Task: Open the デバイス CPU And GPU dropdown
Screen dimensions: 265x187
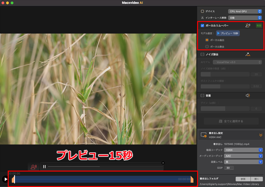Action: [x=245, y=11]
